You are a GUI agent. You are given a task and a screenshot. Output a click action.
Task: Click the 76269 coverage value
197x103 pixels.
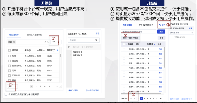[50, 56]
